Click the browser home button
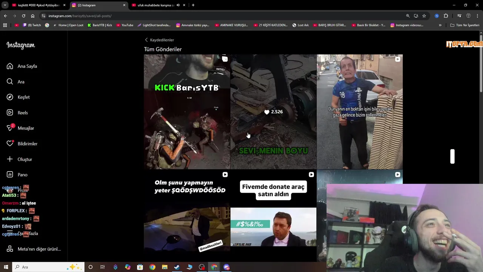Screen dimensions: 483x272 tap(32, 16)
